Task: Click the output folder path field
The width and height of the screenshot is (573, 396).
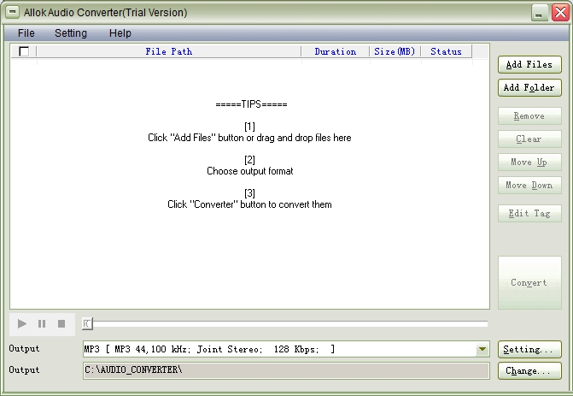Action: (x=286, y=370)
